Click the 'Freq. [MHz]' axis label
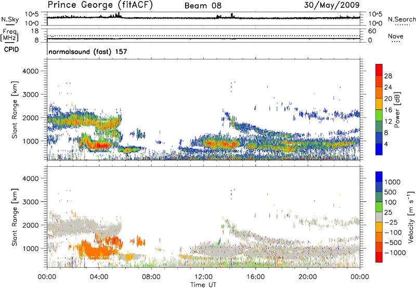The image size is (416, 288). (10, 35)
